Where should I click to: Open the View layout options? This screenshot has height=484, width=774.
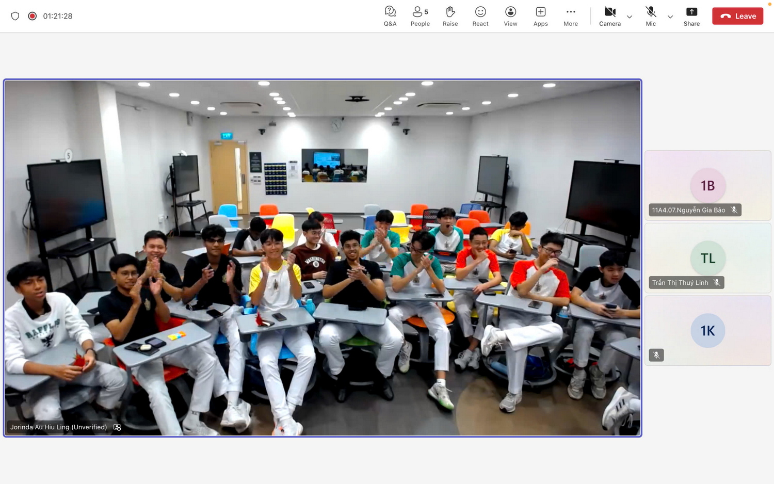pyautogui.click(x=510, y=16)
